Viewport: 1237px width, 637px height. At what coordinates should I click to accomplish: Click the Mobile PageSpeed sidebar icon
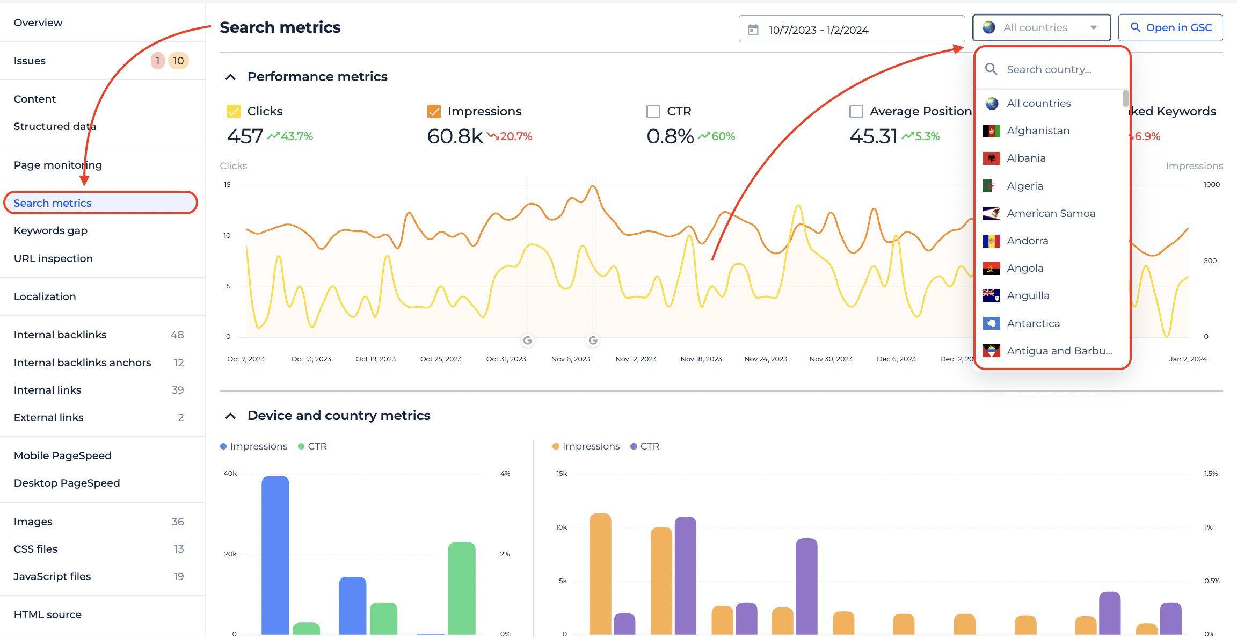coord(63,455)
